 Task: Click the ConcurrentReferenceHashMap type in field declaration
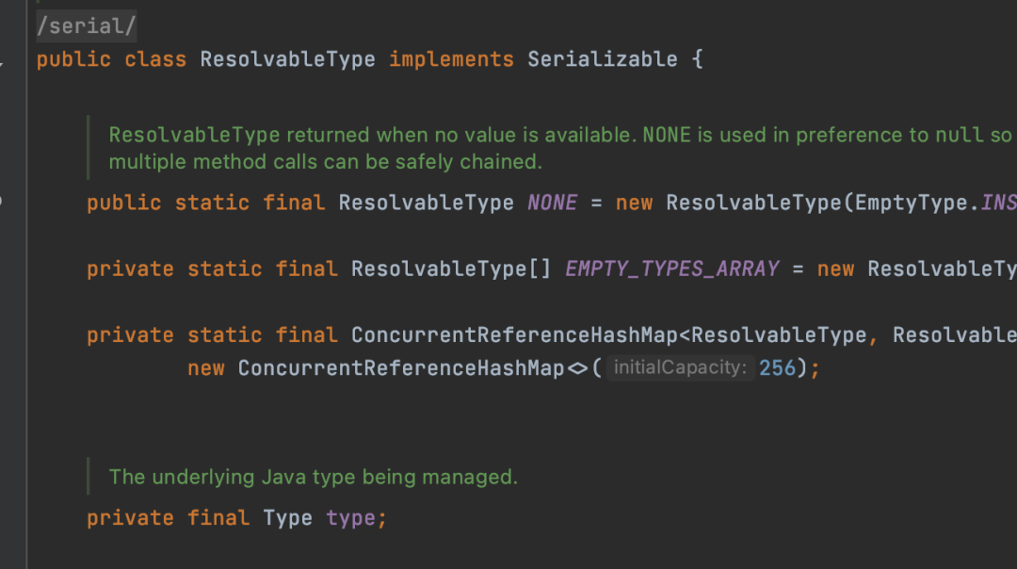514,334
